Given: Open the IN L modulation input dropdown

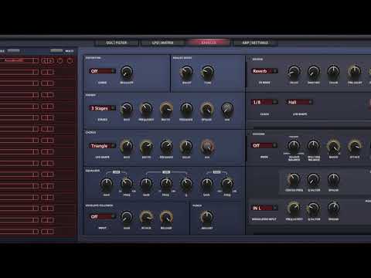Looking at the screenshot, I should point(264,208).
